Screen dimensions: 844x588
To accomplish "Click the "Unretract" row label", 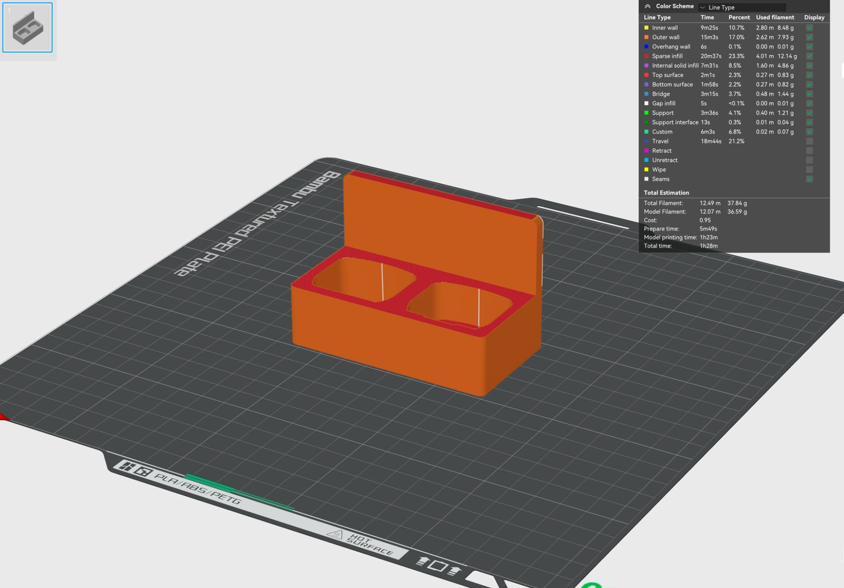I will click(x=665, y=160).
